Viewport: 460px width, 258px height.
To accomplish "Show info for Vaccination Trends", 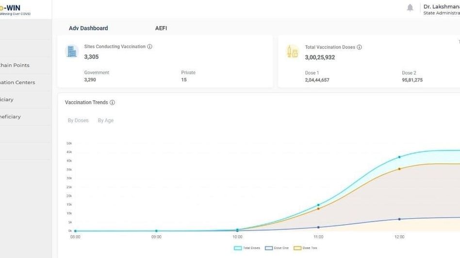I will pyautogui.click(x=113, y=103).
